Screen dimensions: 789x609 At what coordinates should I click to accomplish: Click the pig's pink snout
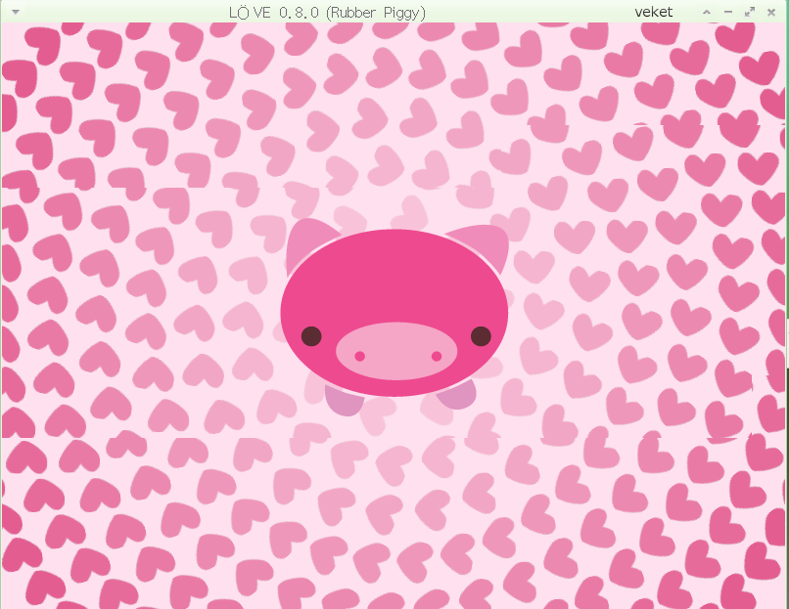[x=396, y=351]
